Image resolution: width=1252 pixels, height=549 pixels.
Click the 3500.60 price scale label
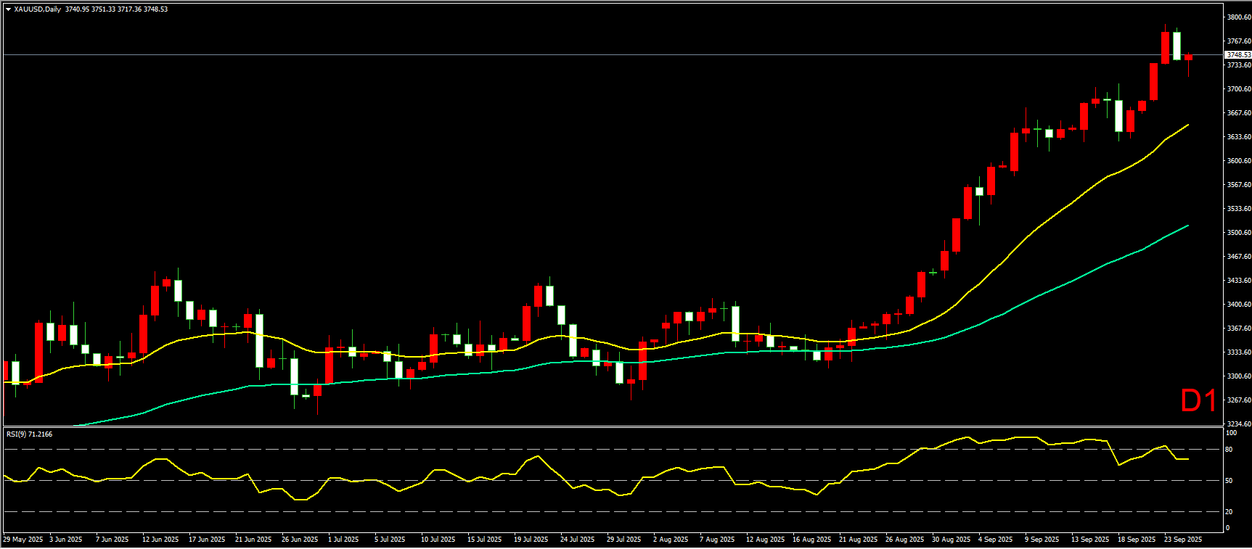coord(1238,233)
